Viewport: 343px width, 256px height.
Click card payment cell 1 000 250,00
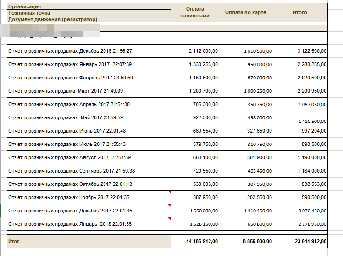point(258,91)
